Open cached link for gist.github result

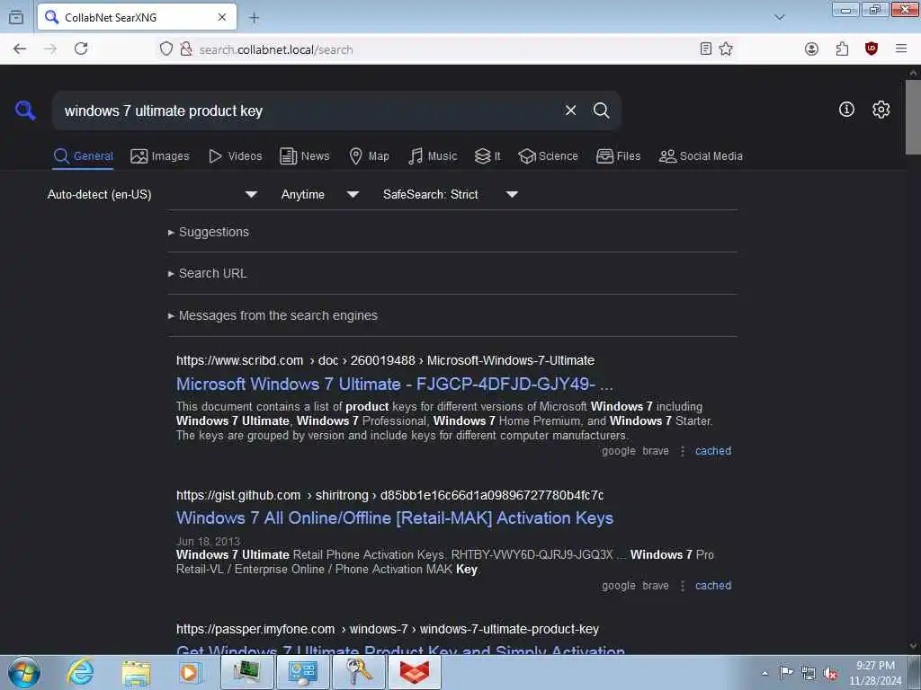(x=713, y=586)
